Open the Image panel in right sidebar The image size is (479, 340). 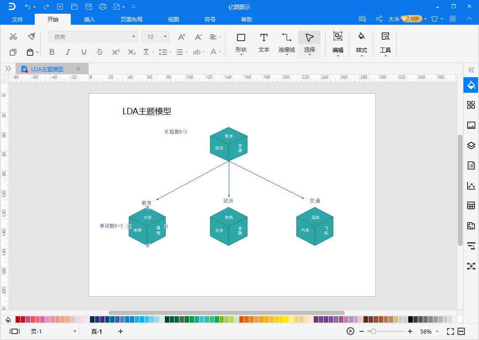pyautogui.click(x=471, y=125)
